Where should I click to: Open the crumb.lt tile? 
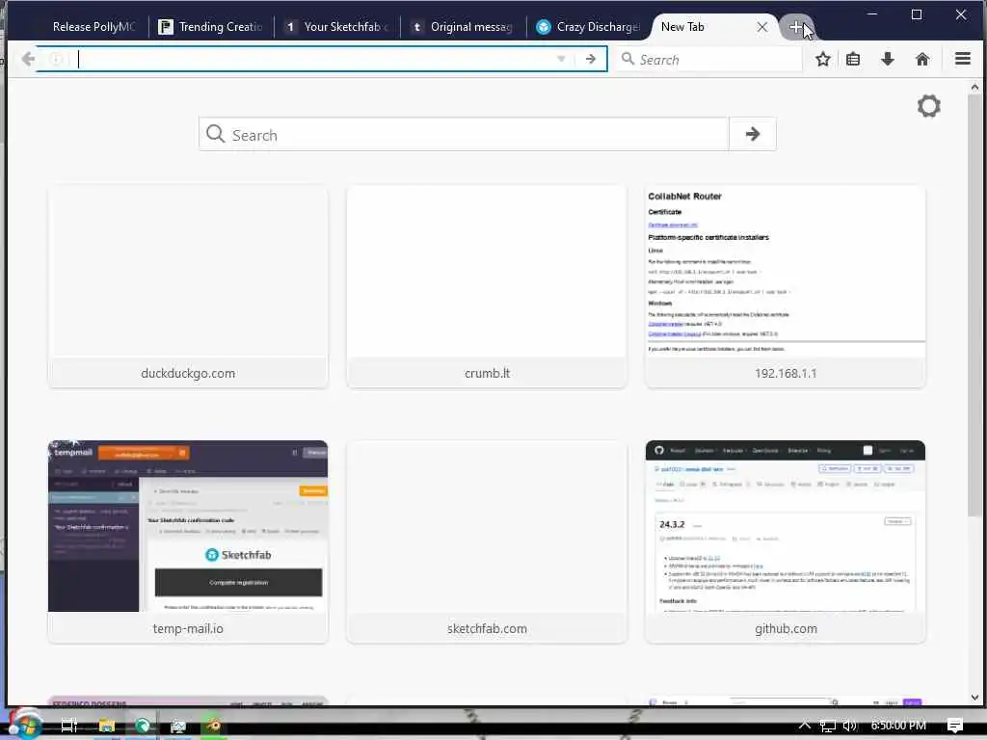[487, 287]
